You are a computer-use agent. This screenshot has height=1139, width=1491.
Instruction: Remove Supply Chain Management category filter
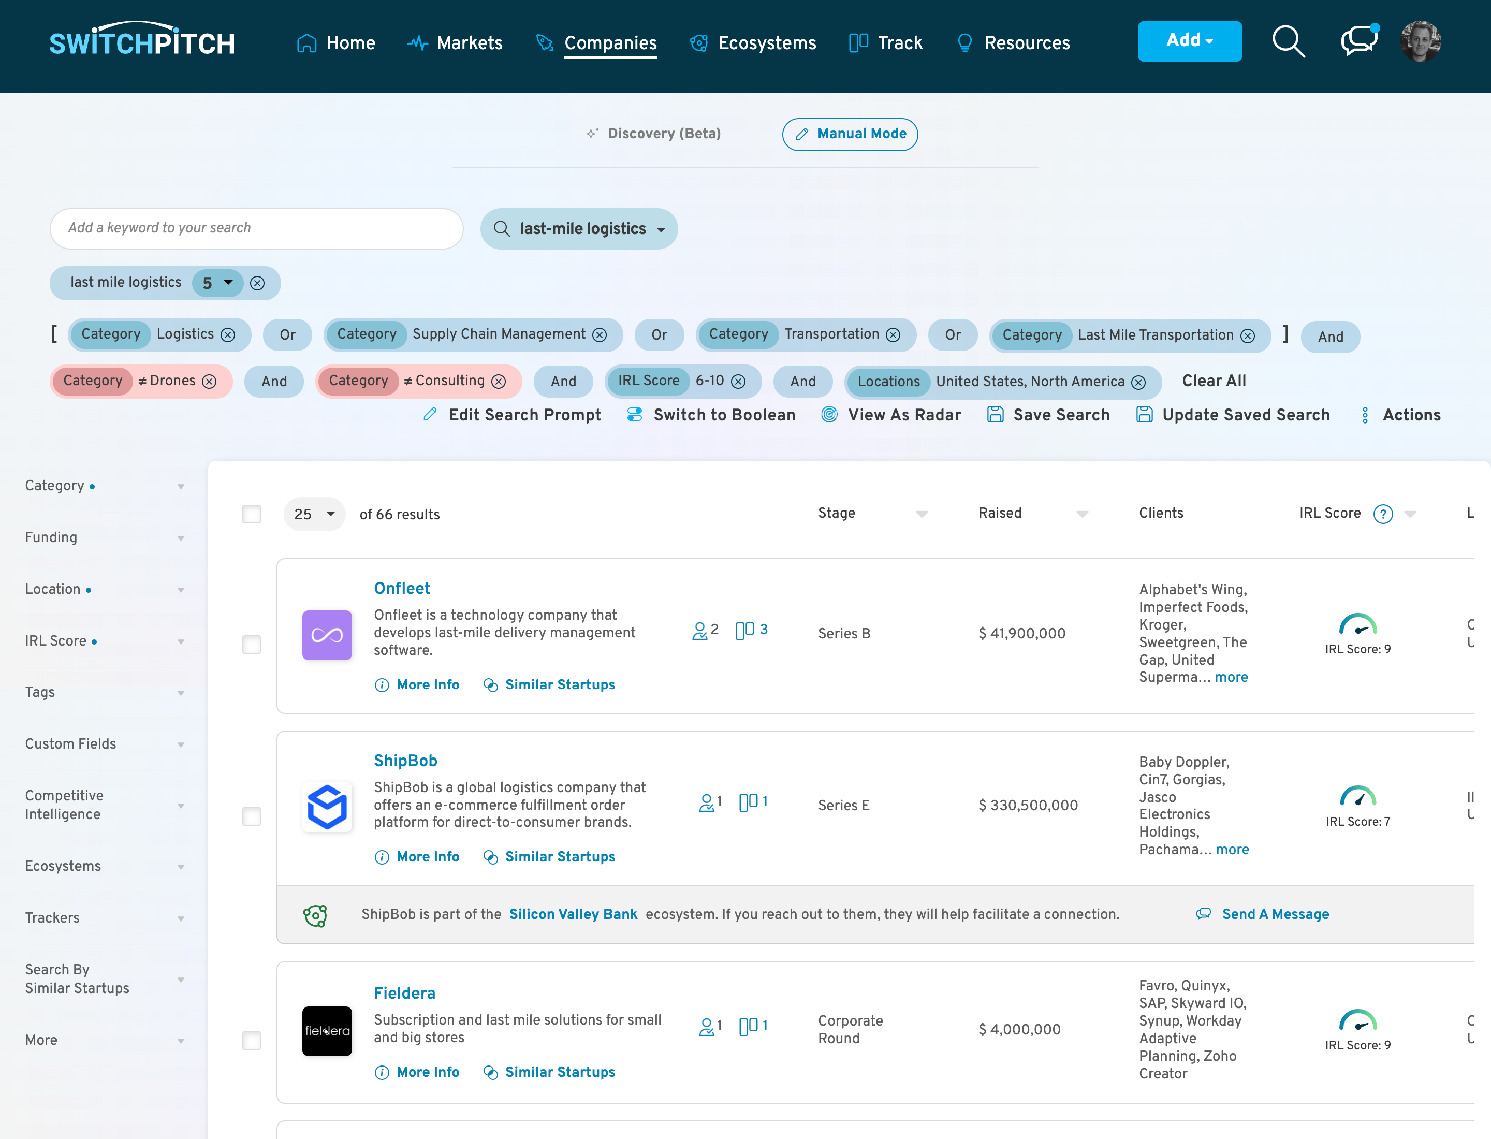[x=600, y=335]
